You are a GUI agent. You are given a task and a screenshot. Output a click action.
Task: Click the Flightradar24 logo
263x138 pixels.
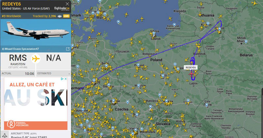[x=62, y=9]
